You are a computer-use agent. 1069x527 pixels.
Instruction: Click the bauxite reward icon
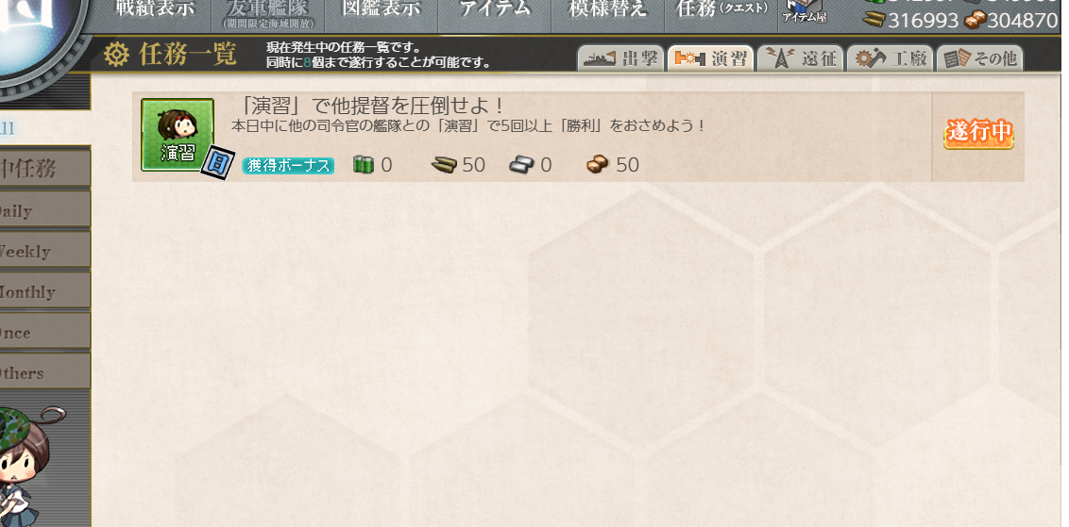click(598, 165)
